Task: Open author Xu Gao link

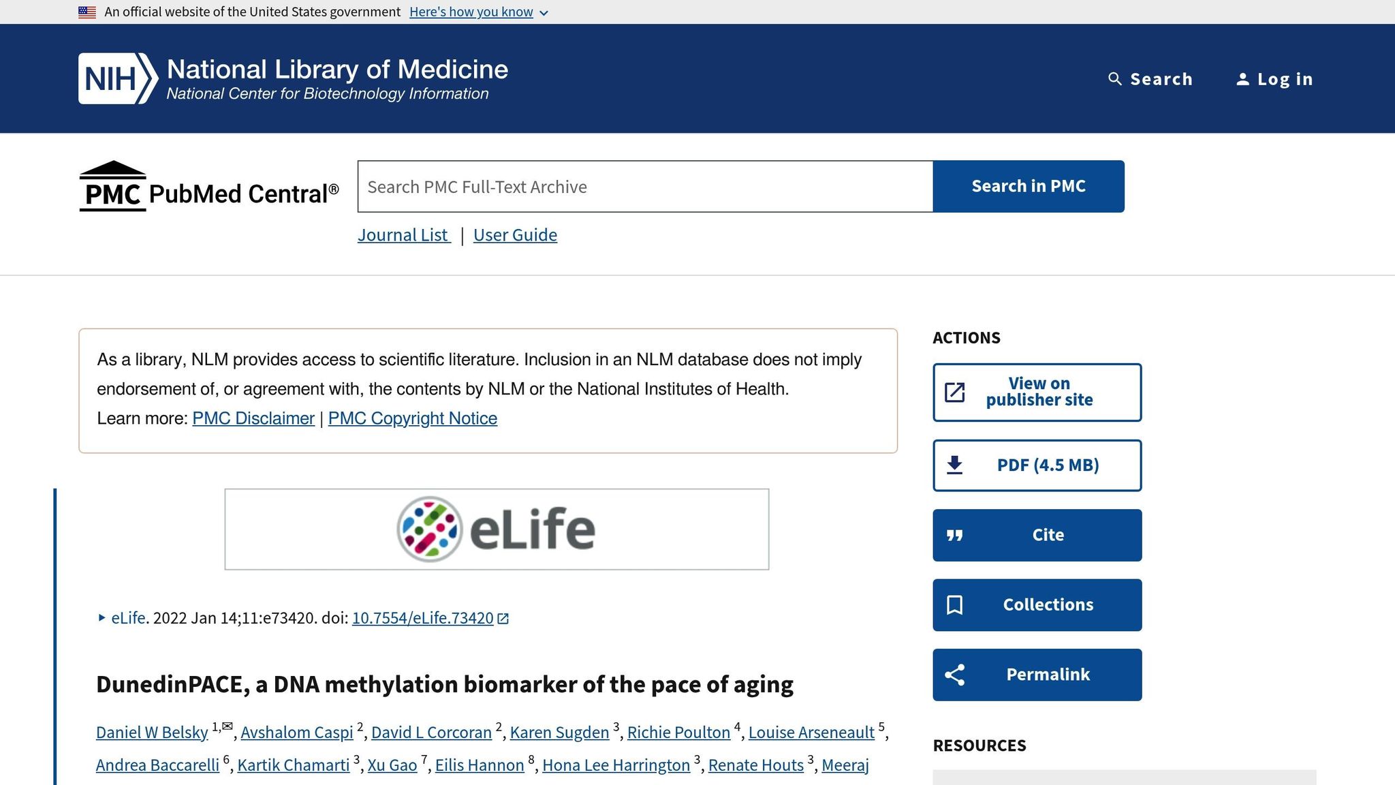Action: [x=392, y=765]
